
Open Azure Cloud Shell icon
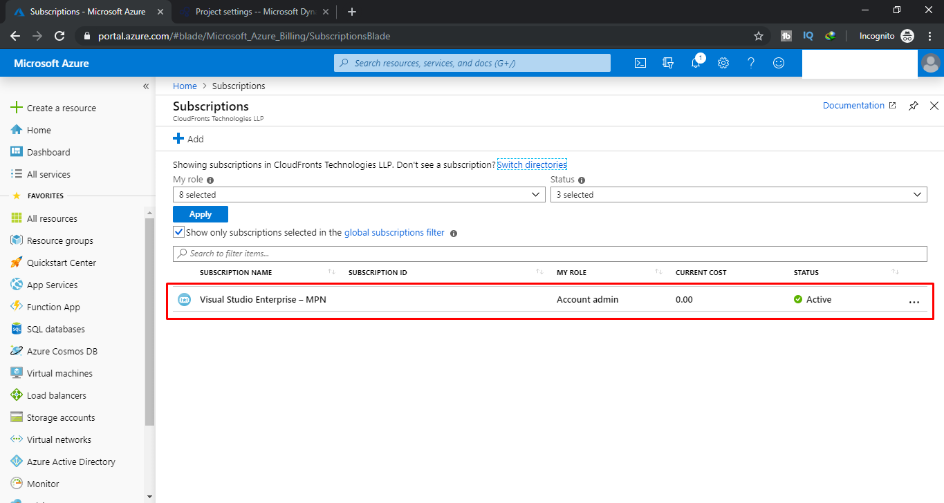tap(640, 63)
